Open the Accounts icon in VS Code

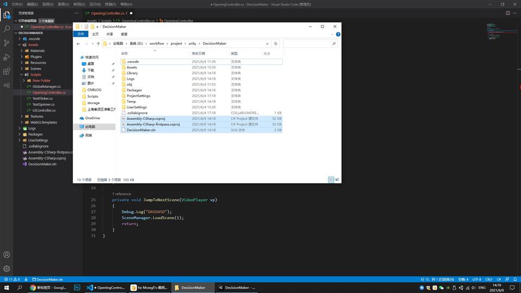(x=7, y=254)
